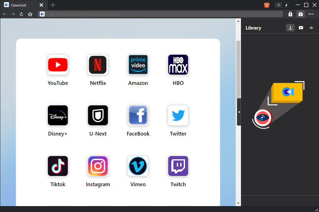Launch the Amazon Prime Video shortcut

138,65
